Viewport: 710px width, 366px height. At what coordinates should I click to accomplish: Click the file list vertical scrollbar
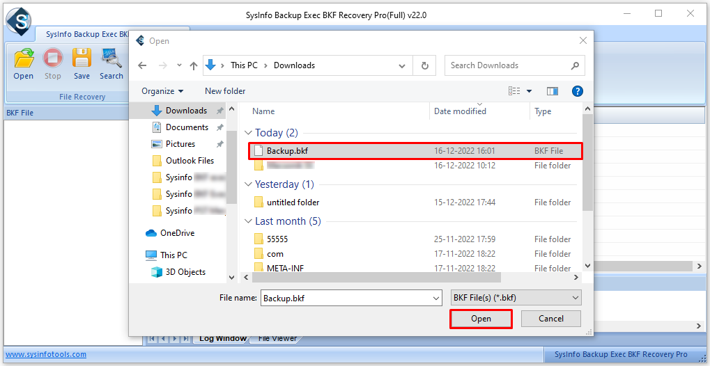[x=587, y=162]
